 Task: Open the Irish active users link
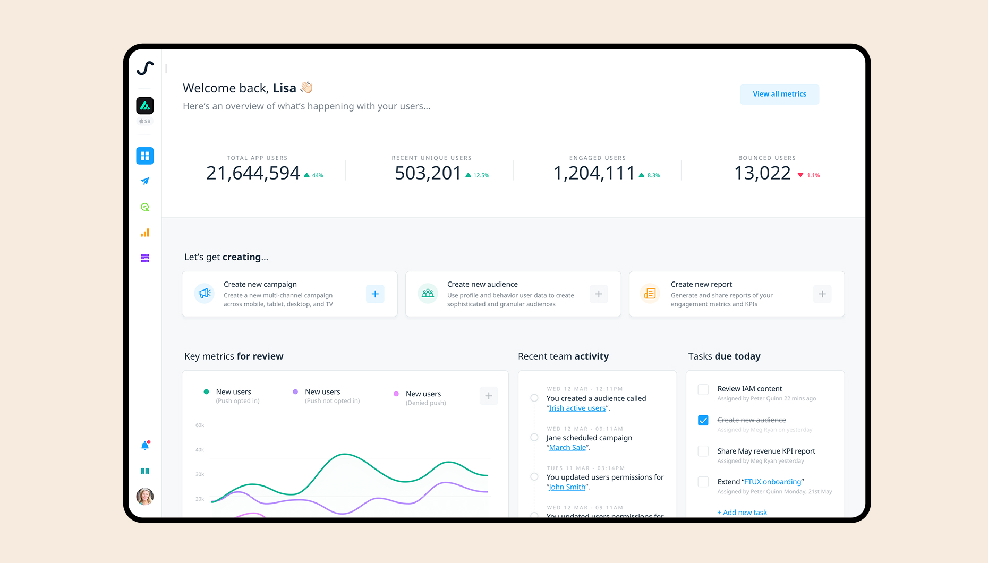point(577,408)
